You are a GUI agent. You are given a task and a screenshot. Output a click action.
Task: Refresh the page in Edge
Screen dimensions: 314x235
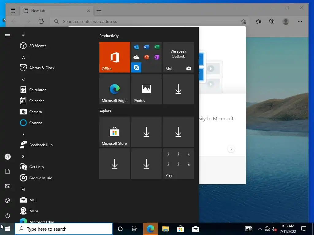pos(41,21)
